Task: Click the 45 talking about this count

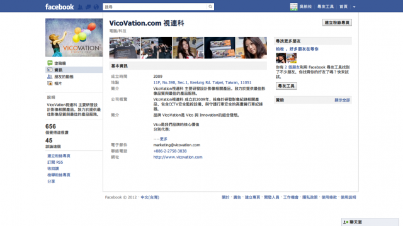Action: (x=49, y=141)
